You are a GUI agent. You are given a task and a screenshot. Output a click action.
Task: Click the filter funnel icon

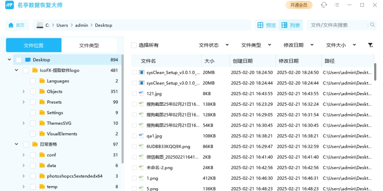370,45
